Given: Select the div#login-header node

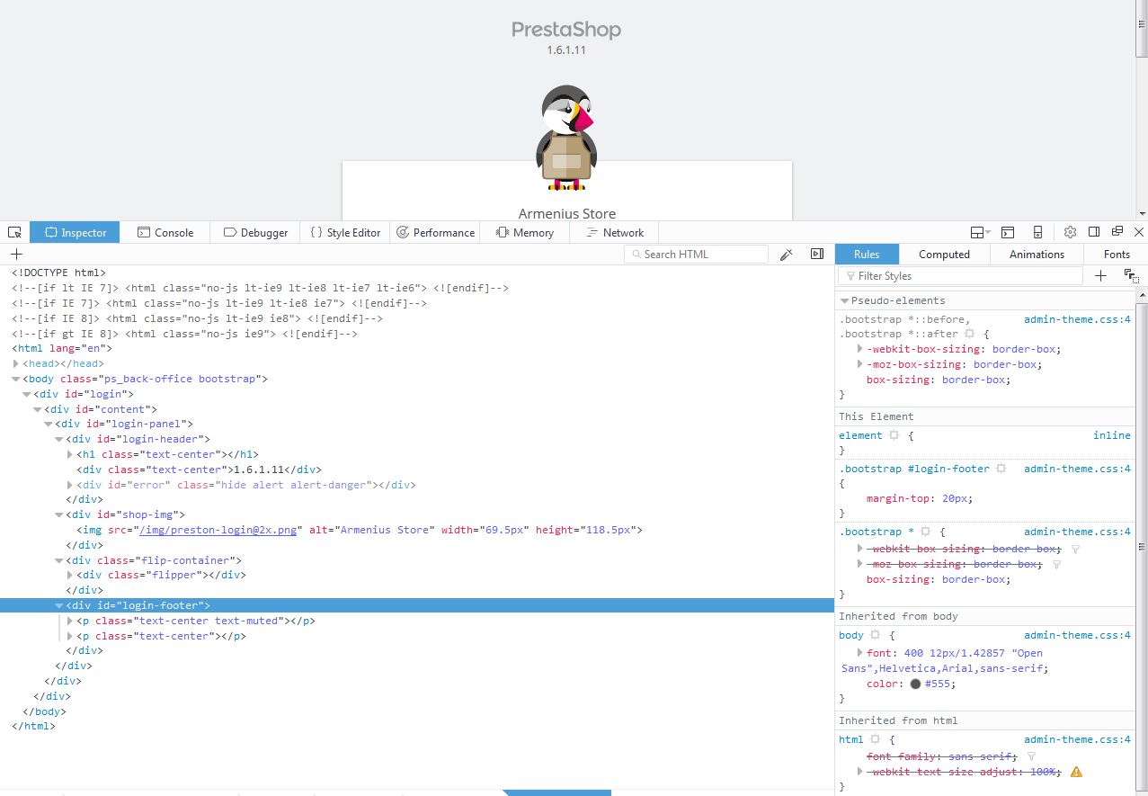Looking at the screenshot, I should click(138, 439).
